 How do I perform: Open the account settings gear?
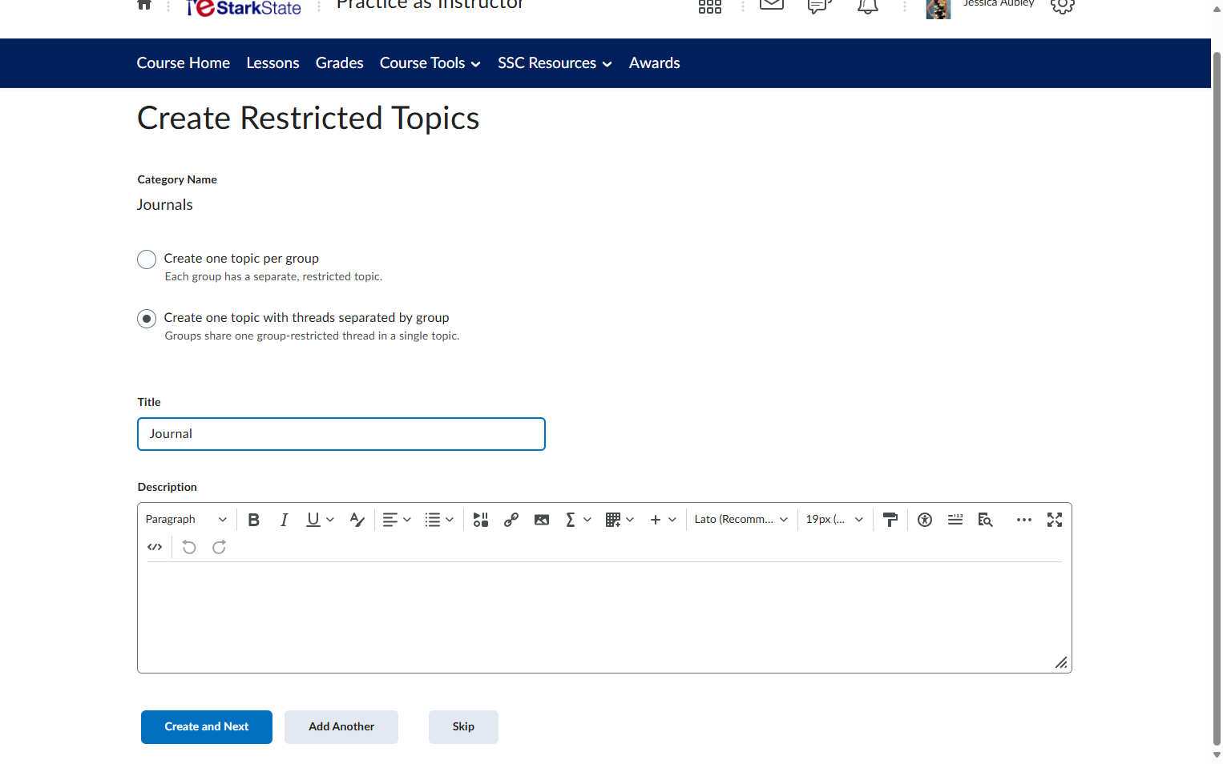point(1062,5)
